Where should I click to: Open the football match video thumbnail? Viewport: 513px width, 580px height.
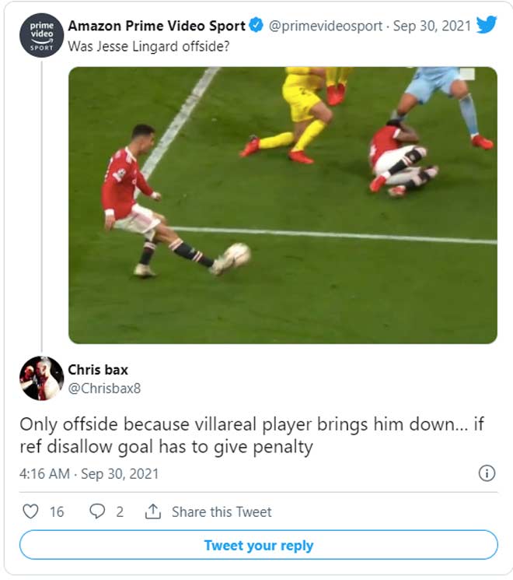(282, 205)
